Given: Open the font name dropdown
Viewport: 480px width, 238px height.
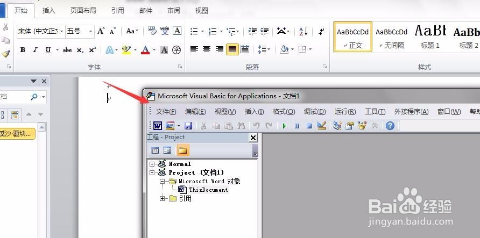Looking at the screenshot, I should (62, 31).
